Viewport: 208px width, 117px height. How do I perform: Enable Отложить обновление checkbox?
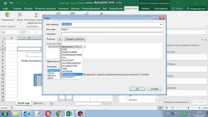[x=162, y=102]
